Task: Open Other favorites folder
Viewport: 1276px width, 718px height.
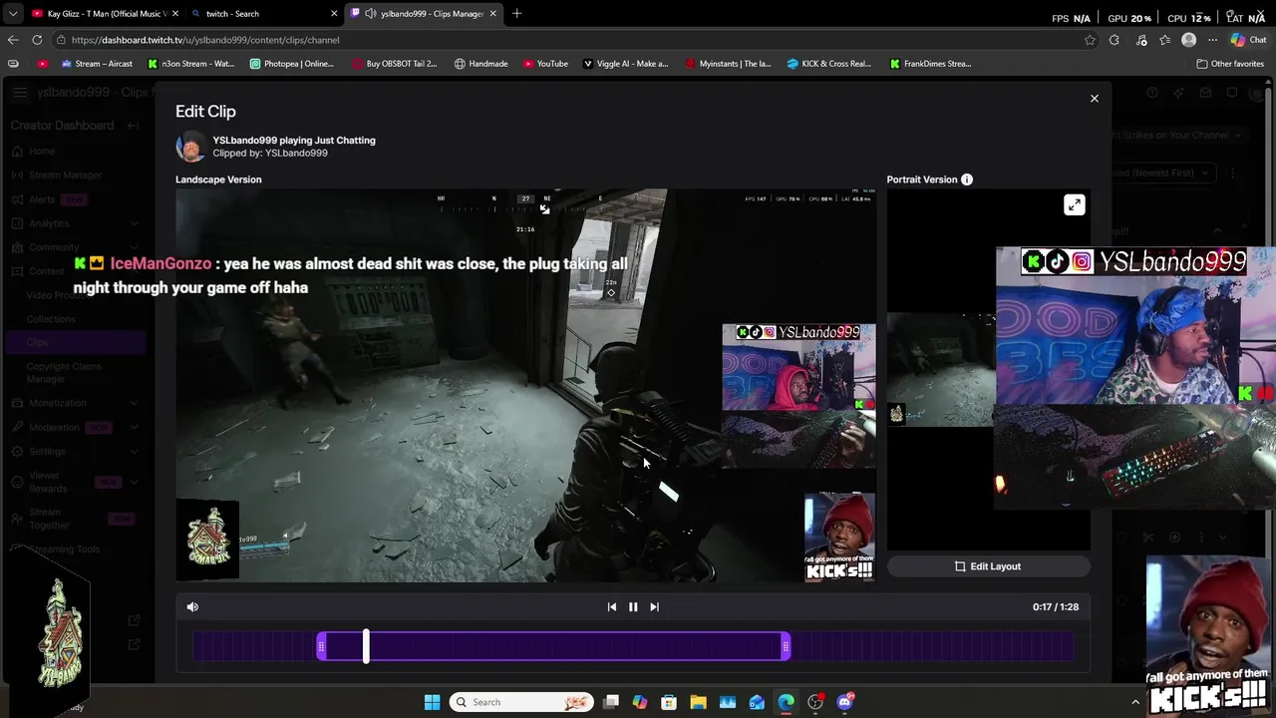Action: coord(1230,63)
